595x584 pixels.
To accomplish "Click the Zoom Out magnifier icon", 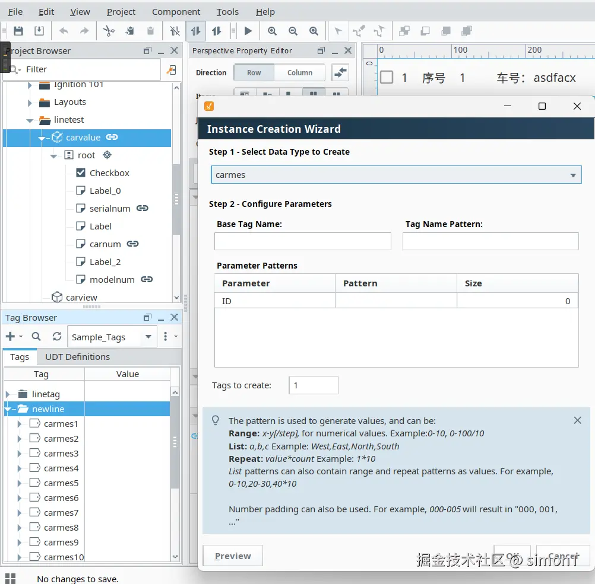I will coord(293,31).
